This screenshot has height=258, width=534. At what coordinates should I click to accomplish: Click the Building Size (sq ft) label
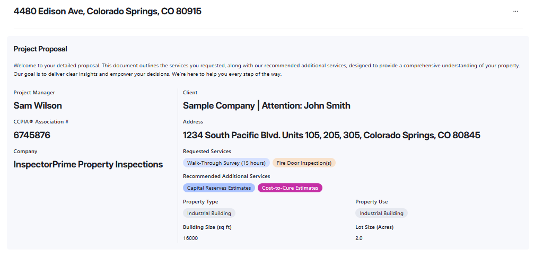coord(207,227)
